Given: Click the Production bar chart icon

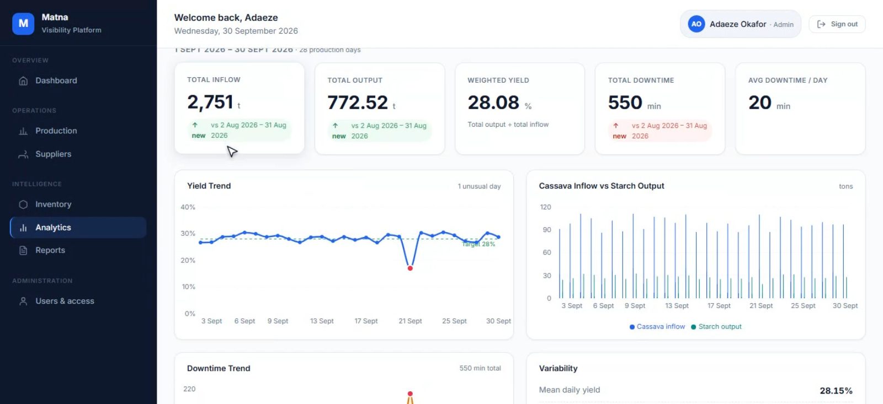Looking at the screenshot, I should point(23,131).
